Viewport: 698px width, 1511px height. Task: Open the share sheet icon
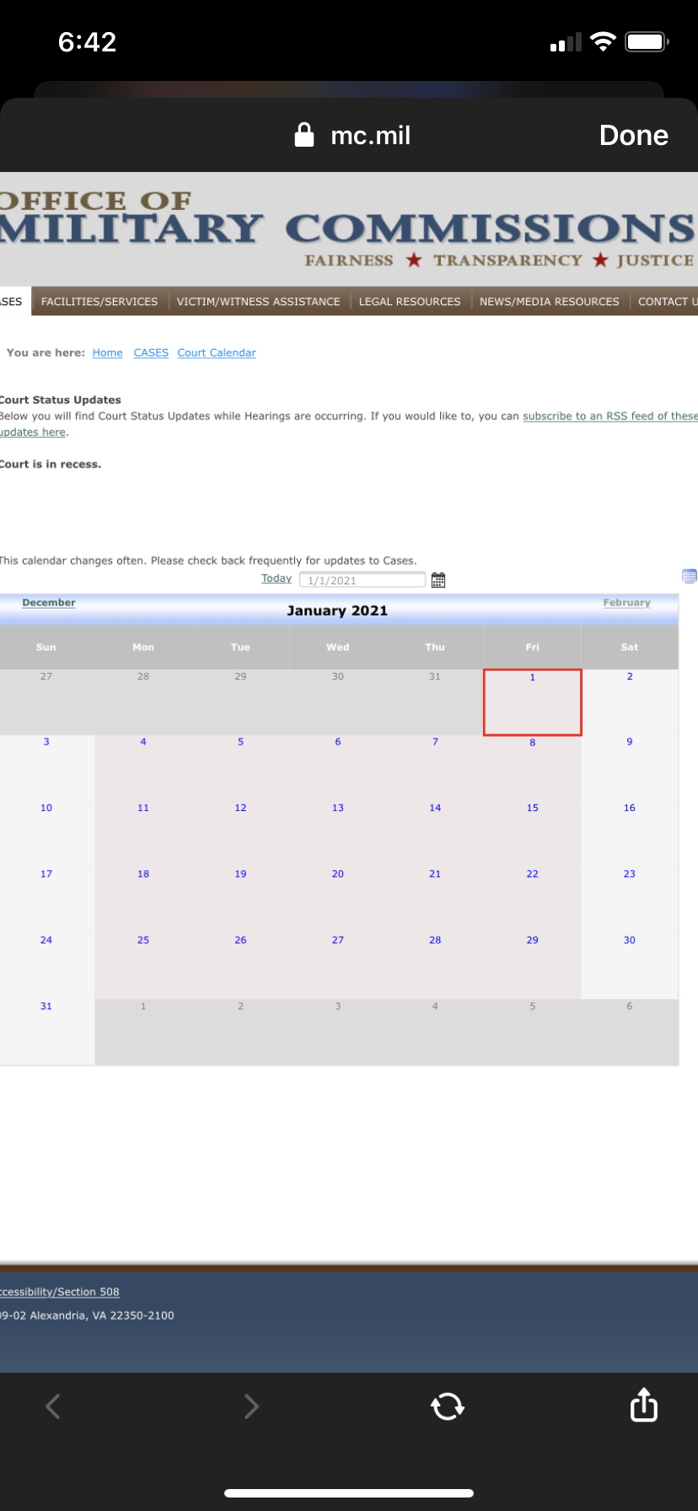[643, 1404]
